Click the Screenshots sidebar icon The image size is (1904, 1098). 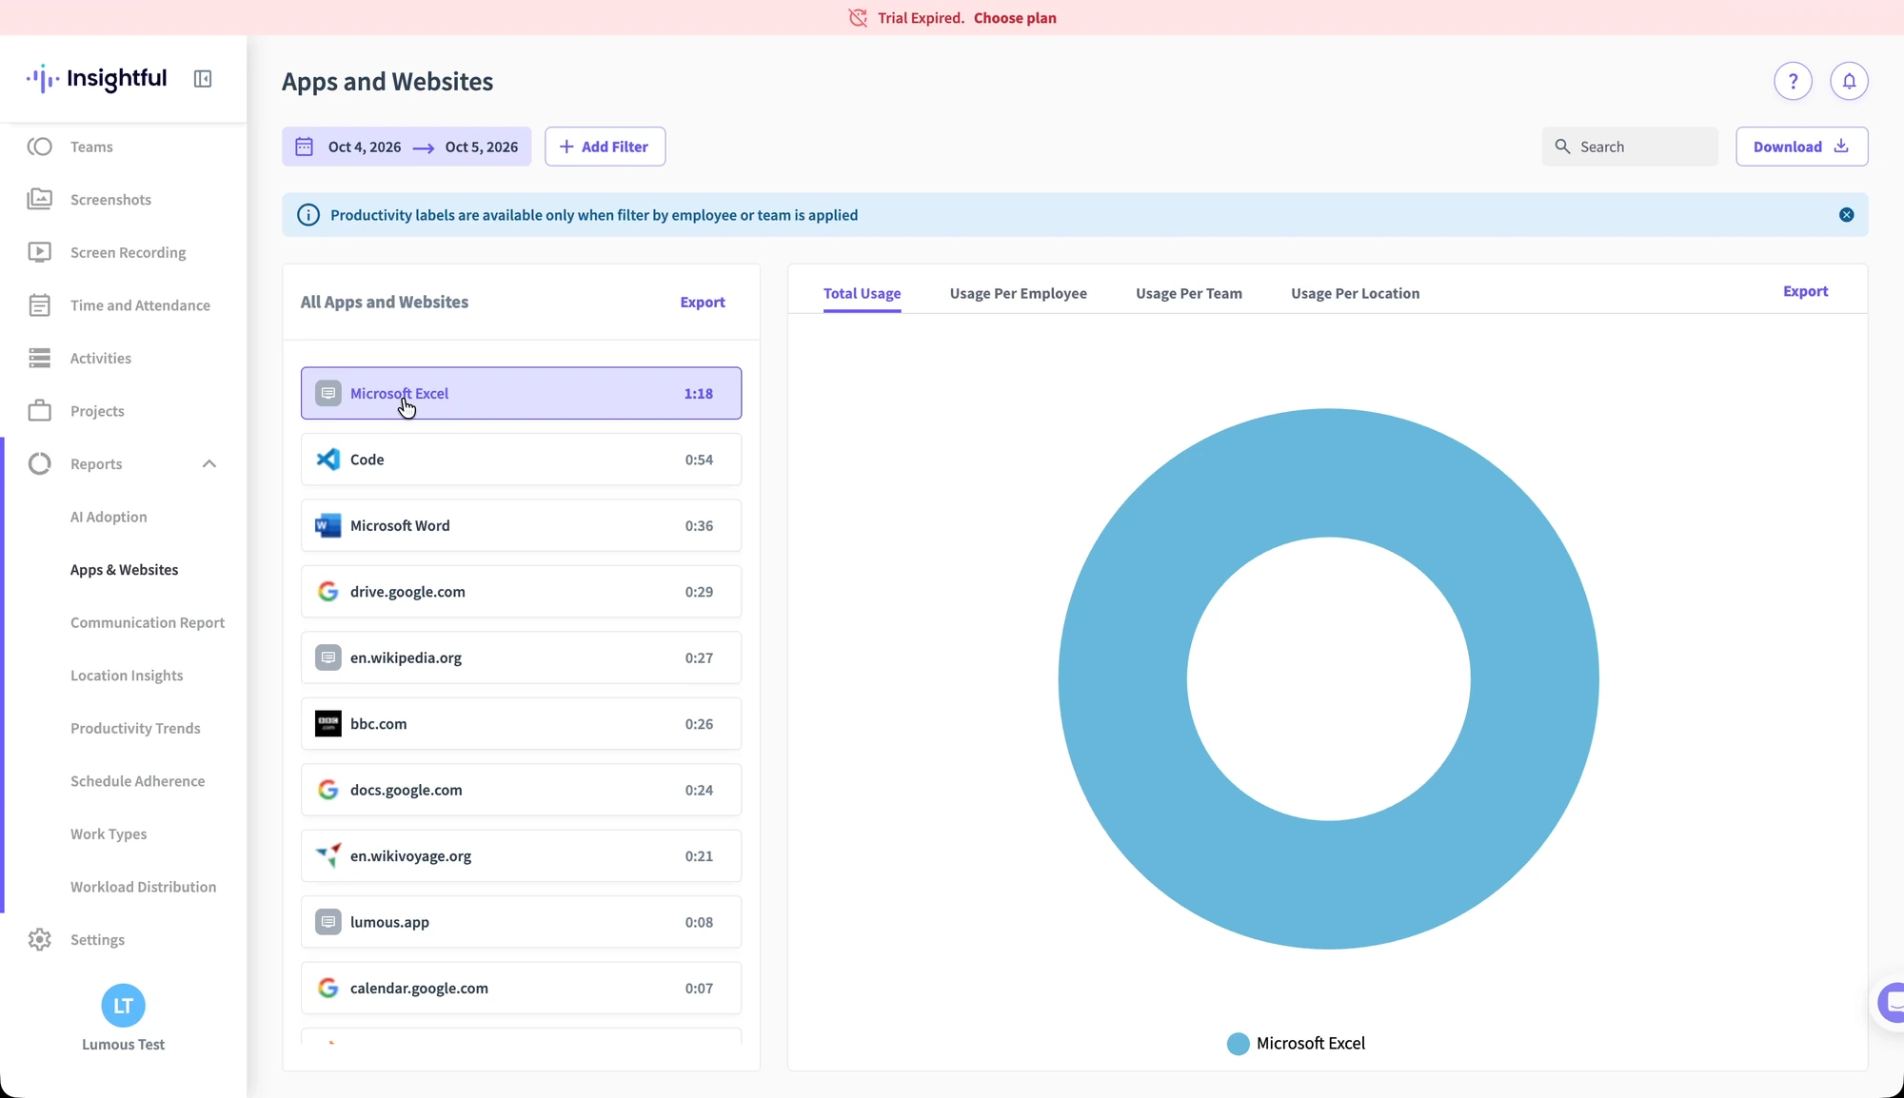point(39,199)
